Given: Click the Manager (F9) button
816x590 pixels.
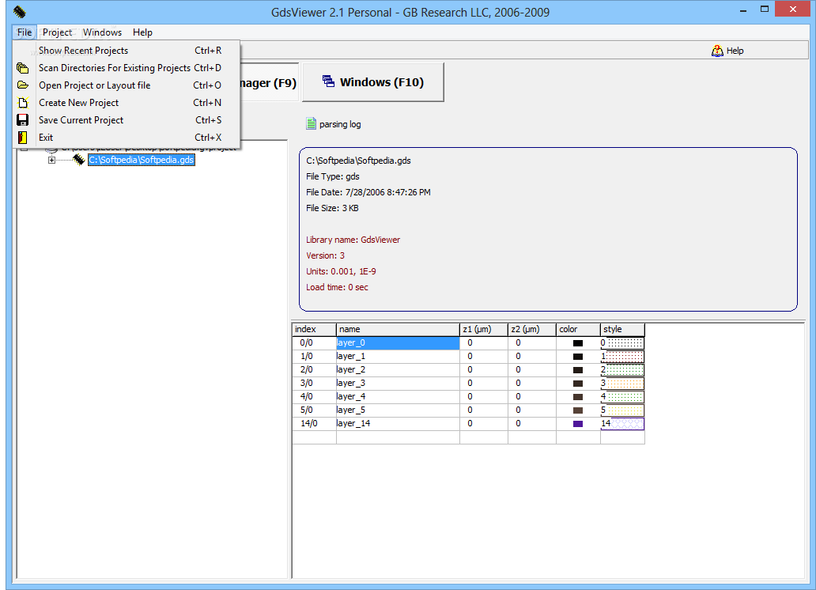Looking at the screenshot, I should click(269, 82).
